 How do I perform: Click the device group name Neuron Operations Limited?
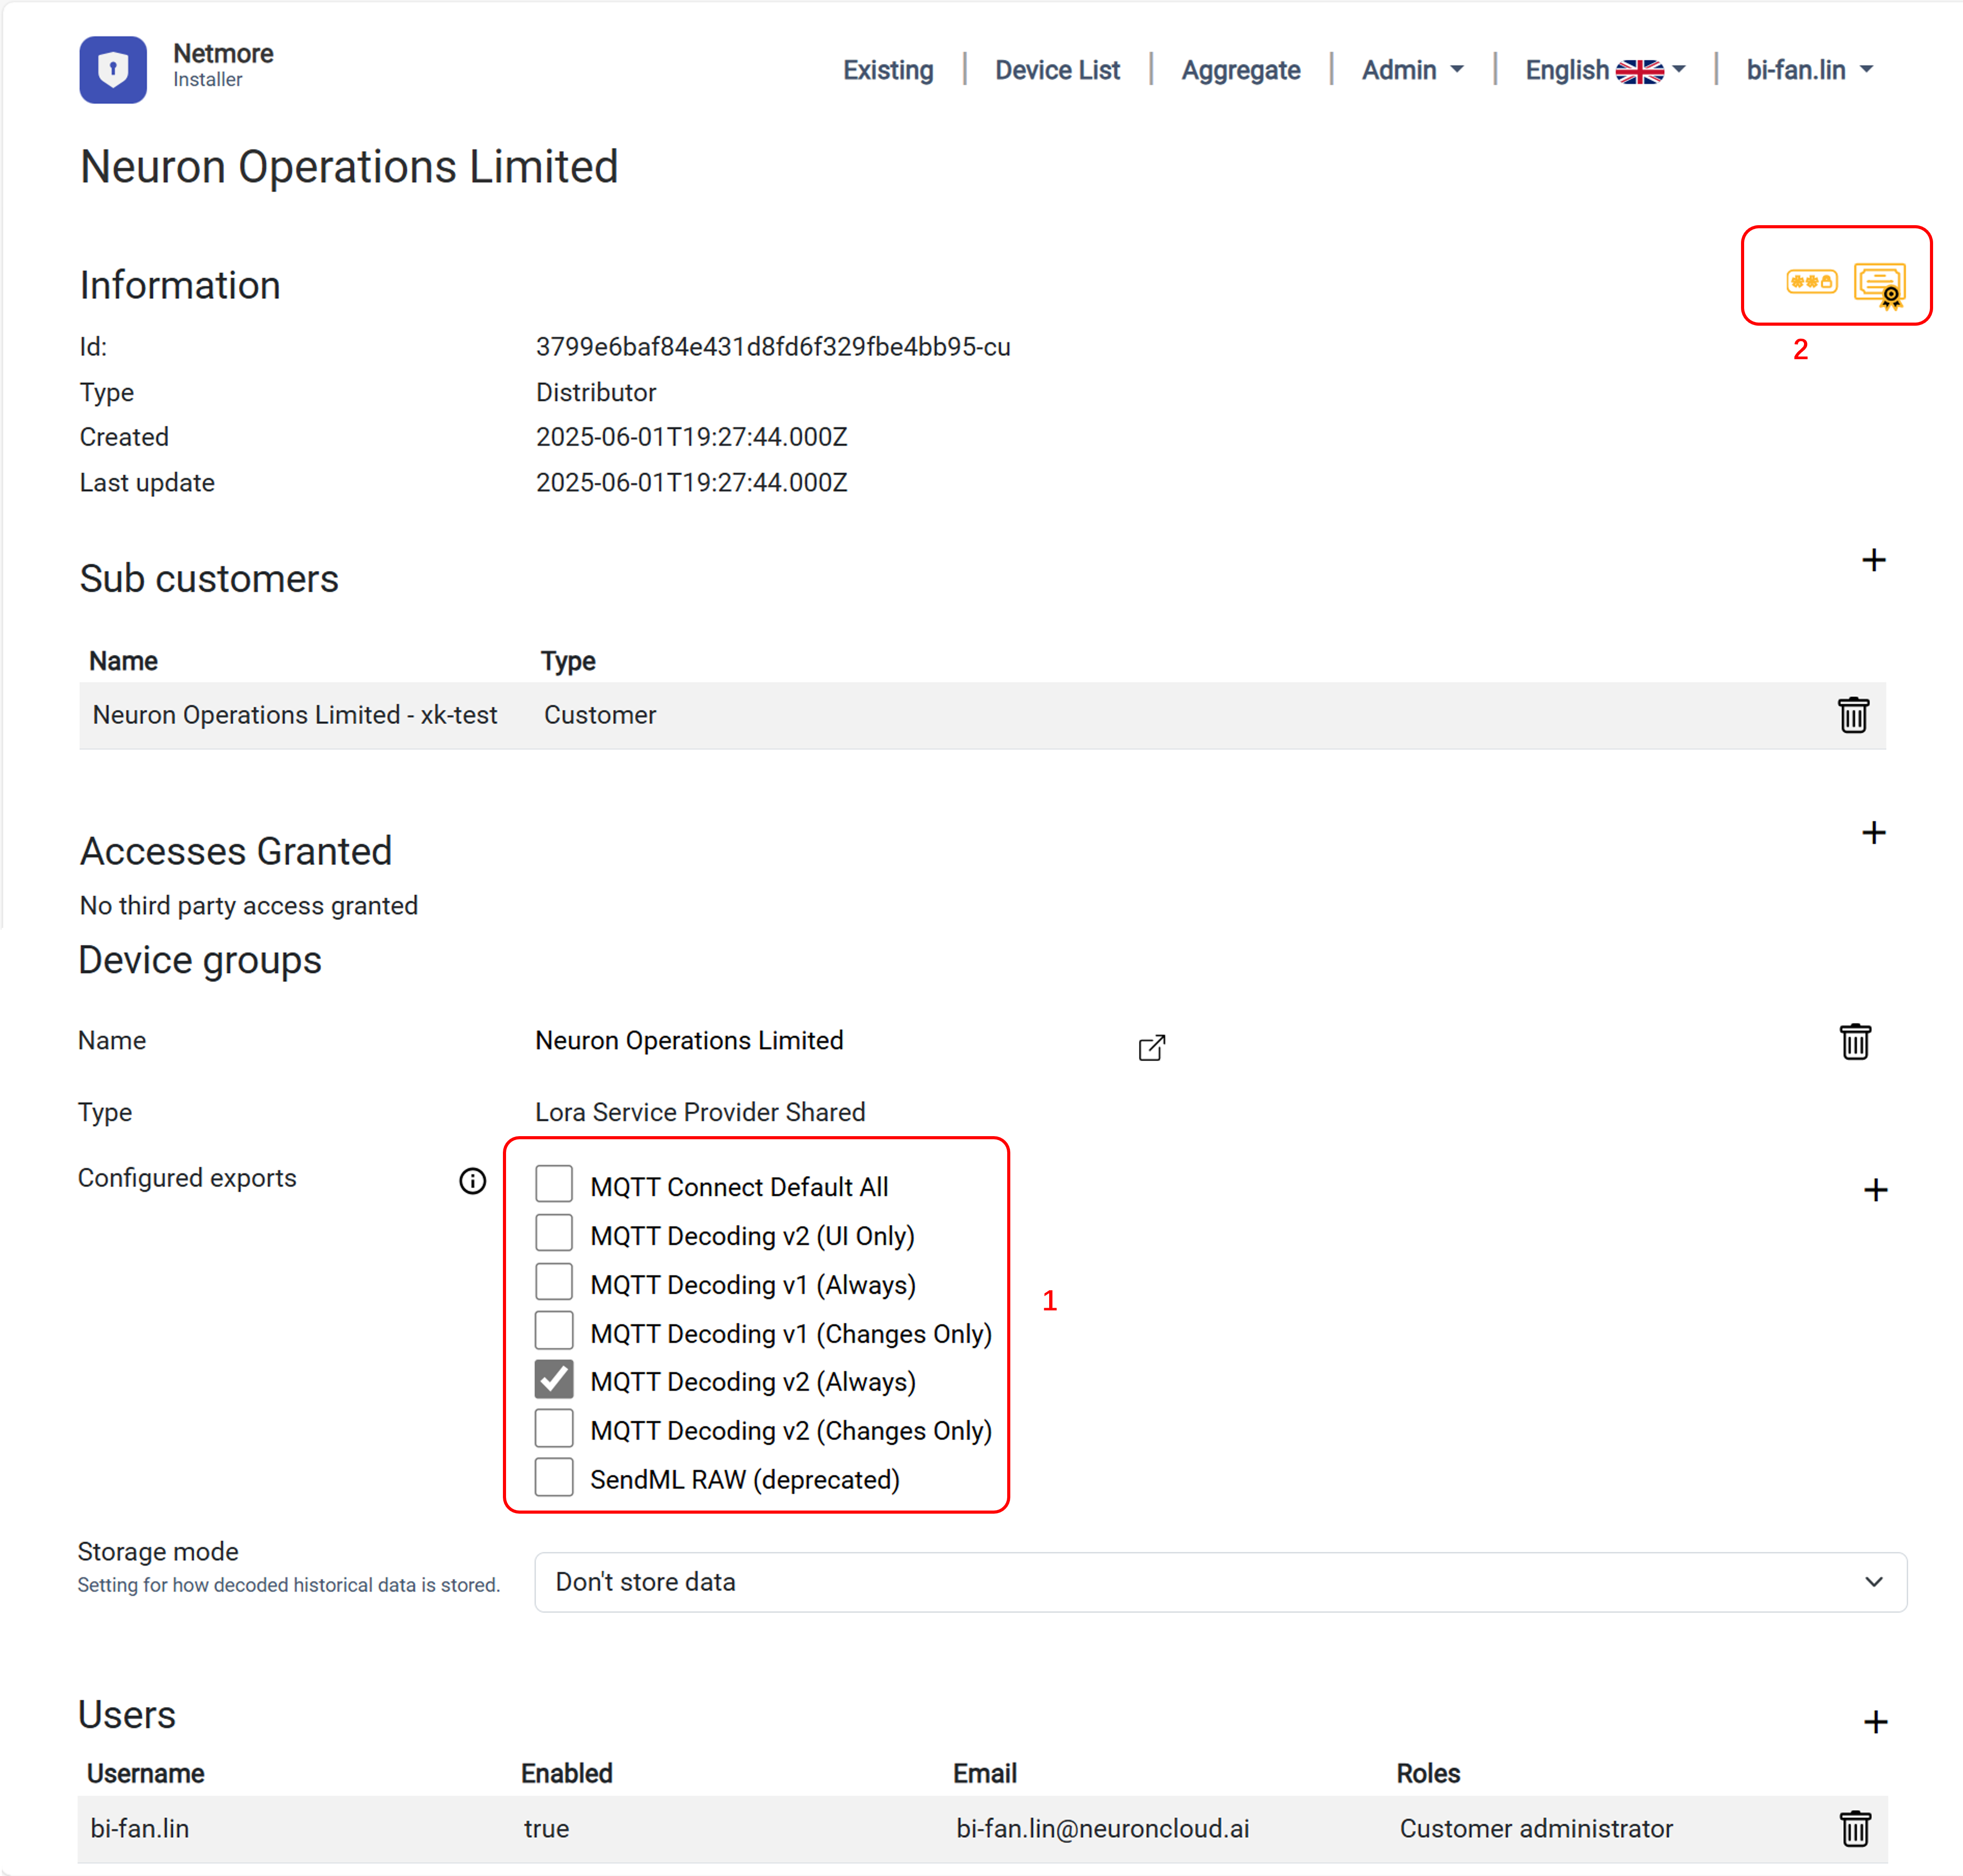[689, 1040]
